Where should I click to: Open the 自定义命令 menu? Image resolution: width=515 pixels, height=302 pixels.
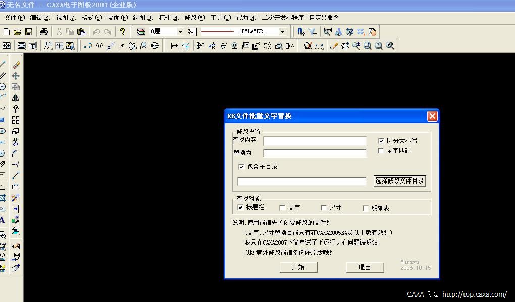tap(324, 18)
